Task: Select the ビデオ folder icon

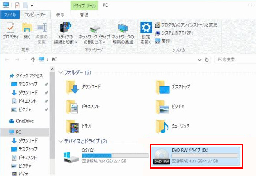Action: 72,127
